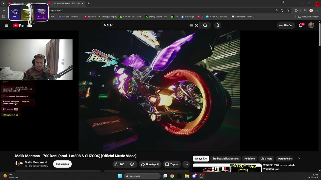
Task: Bookmark this page with the star
Action: pyautogui.click(x=288, y=10)
